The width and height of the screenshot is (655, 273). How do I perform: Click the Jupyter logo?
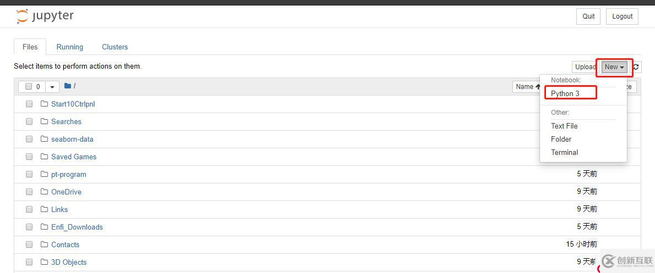[x=45, y=16]
